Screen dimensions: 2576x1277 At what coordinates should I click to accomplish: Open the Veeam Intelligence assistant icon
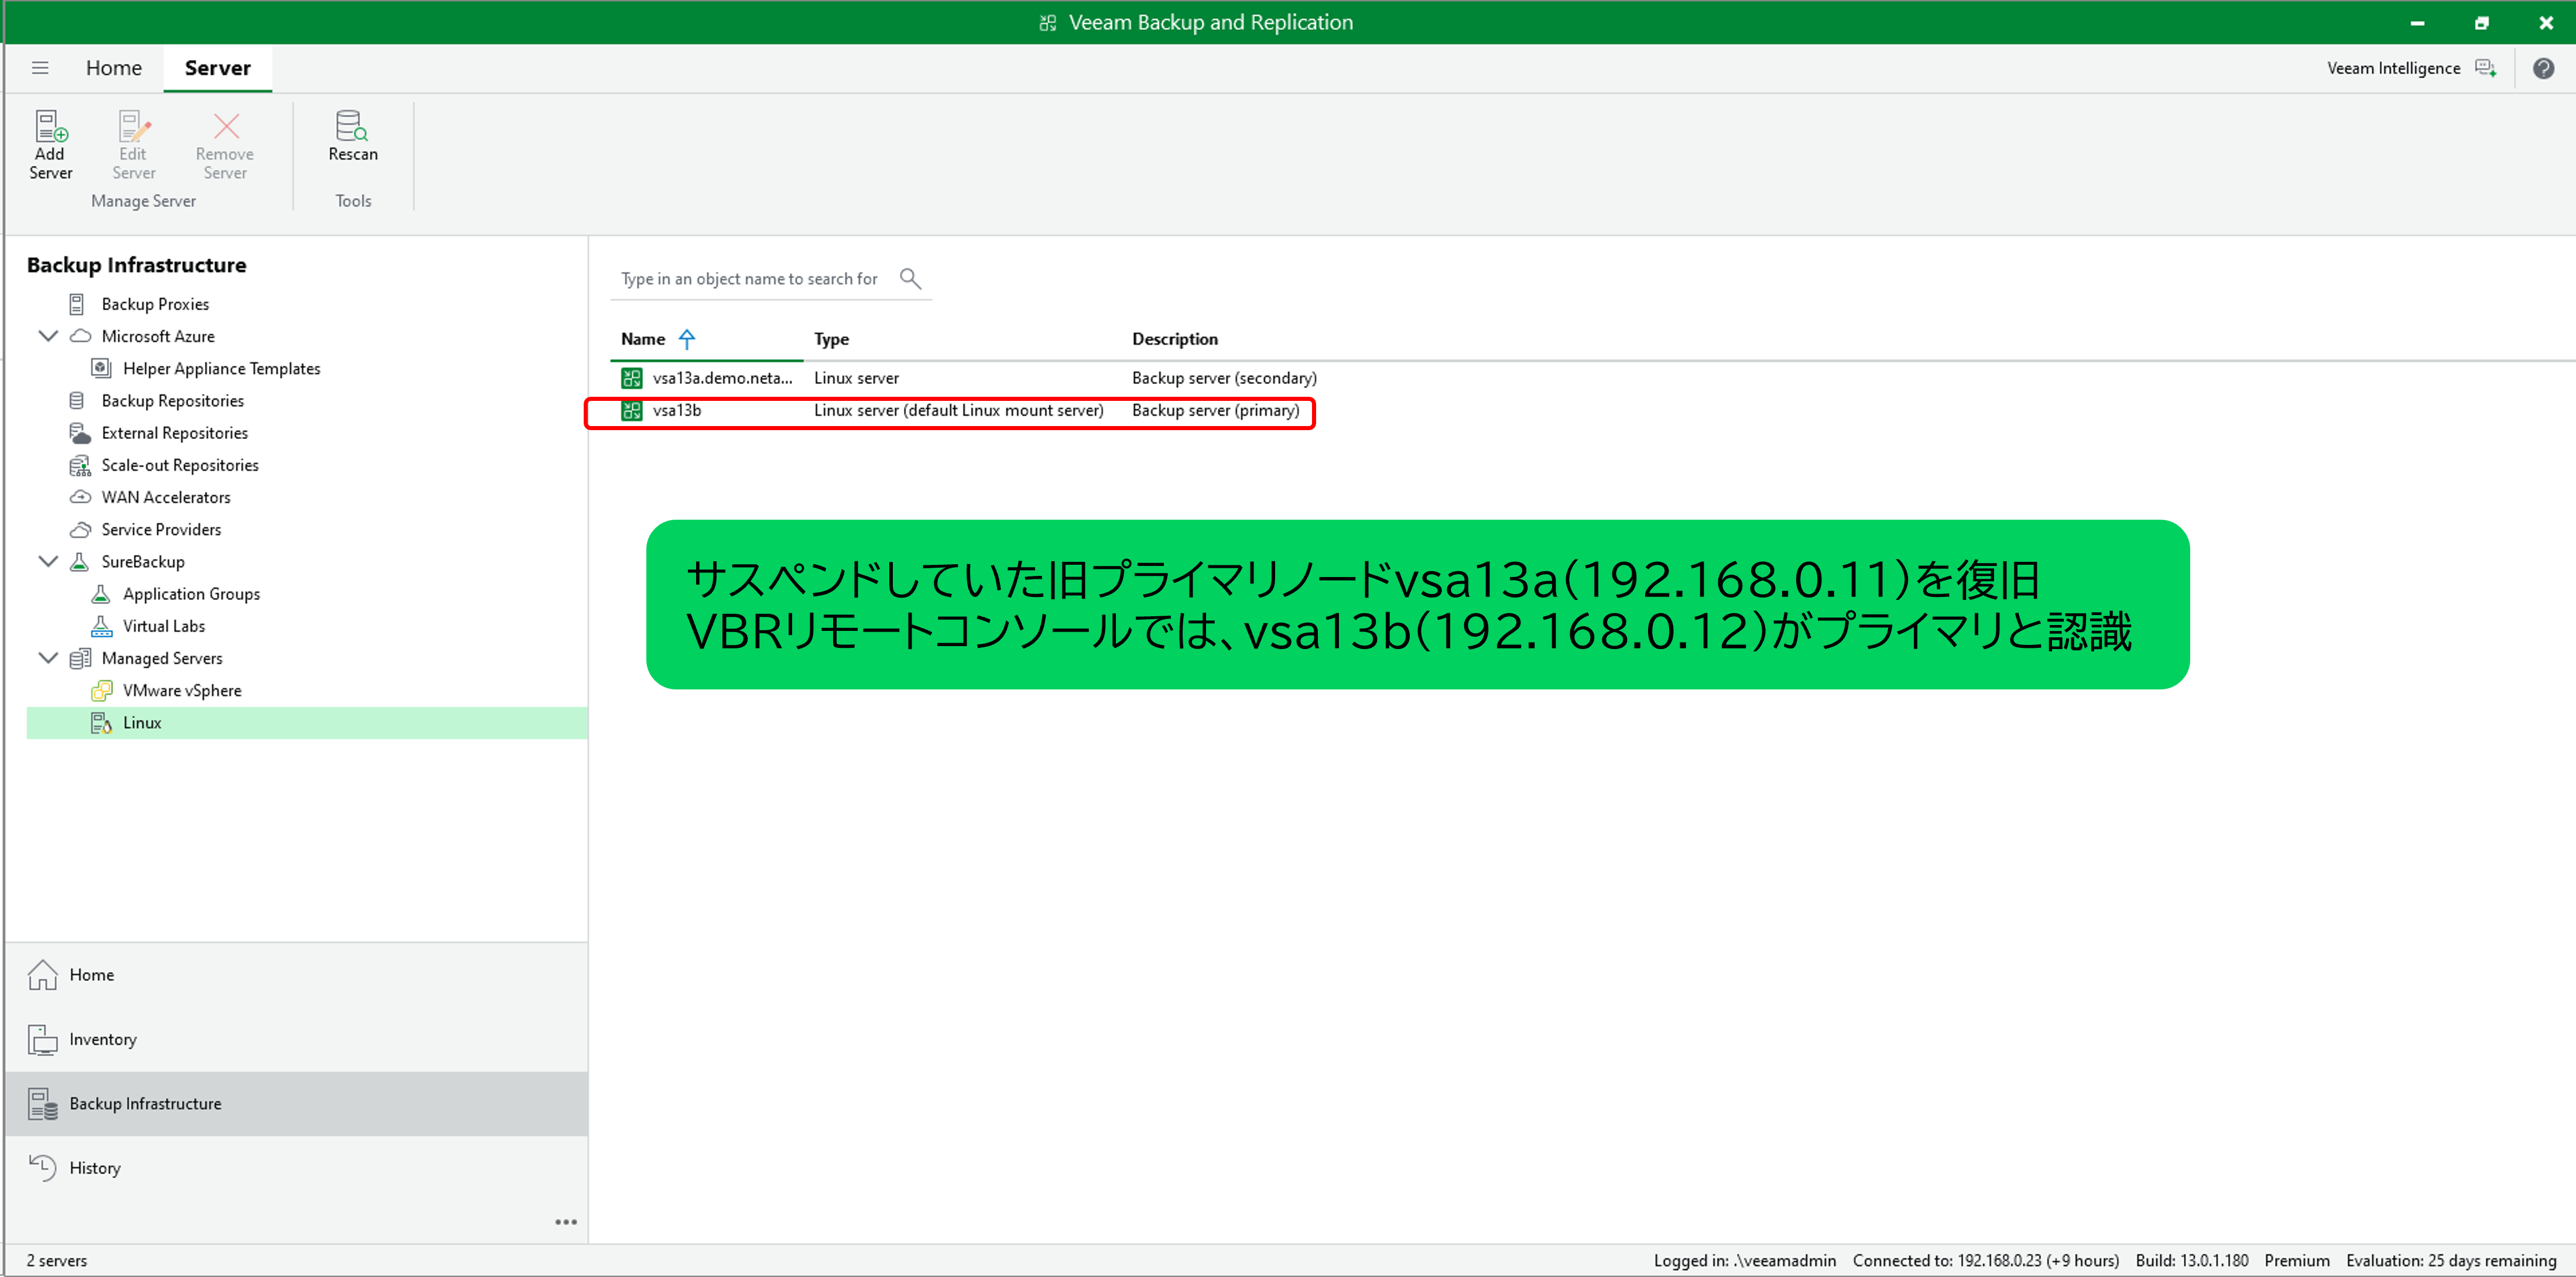click(x=2485, y=68)
